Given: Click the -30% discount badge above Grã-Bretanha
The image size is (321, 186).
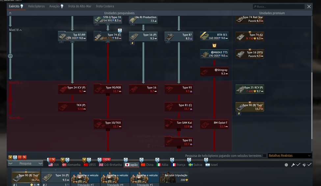Looking at the screenshot, I should (106, 159).
